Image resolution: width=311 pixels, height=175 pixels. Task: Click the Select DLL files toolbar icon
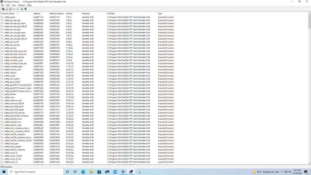coord(3,9)
